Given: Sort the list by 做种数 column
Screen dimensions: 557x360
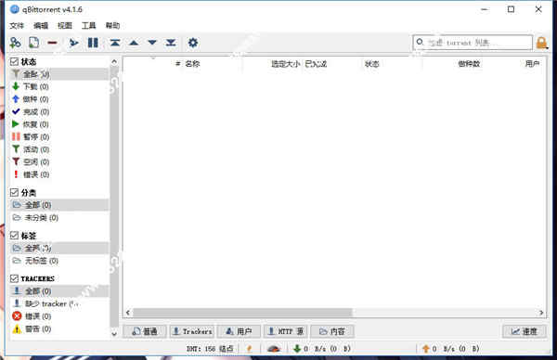Looking at the screenshot, I should [x=469, y=64].
